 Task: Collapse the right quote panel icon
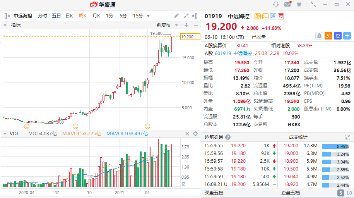tap(195, 16)
